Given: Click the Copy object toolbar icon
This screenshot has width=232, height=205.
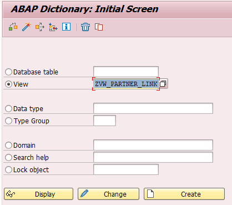Looking at the screenshot, I should point(99,27).
